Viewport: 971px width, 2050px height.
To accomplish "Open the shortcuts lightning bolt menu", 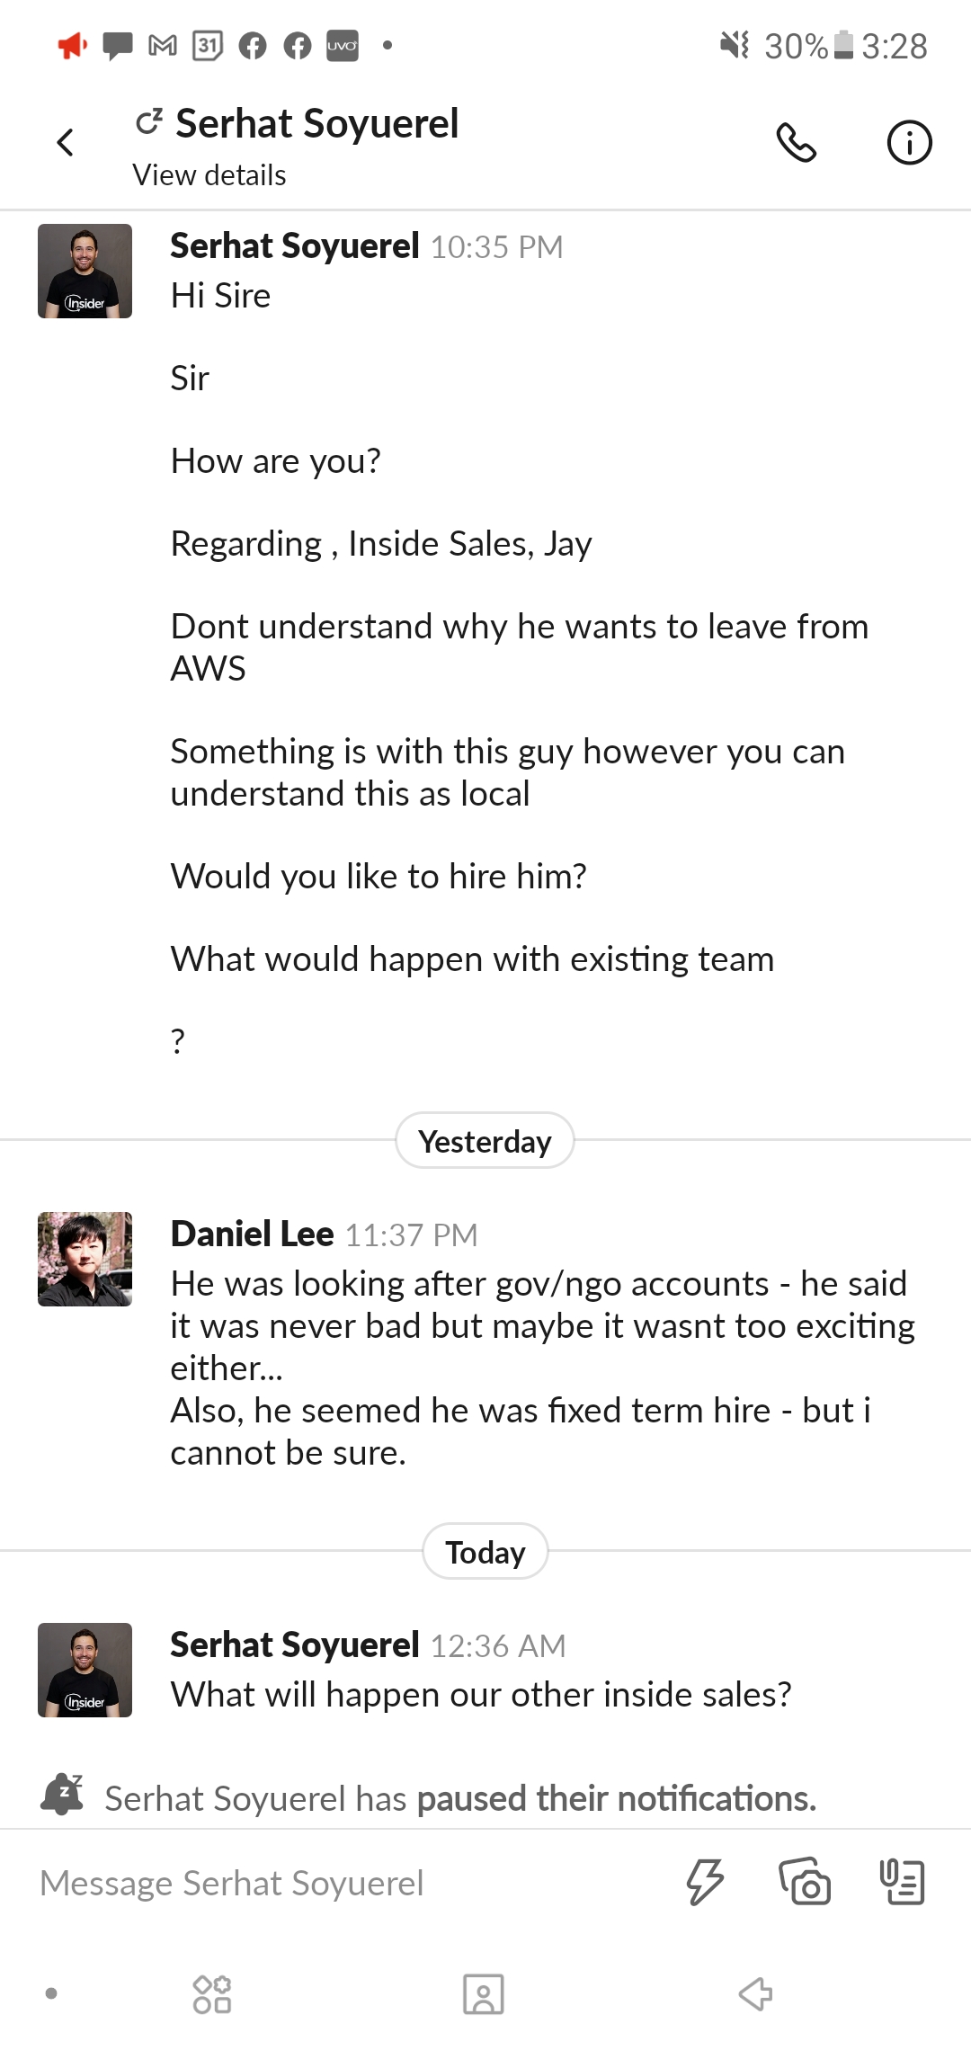I will click(x=705, y=1881).
